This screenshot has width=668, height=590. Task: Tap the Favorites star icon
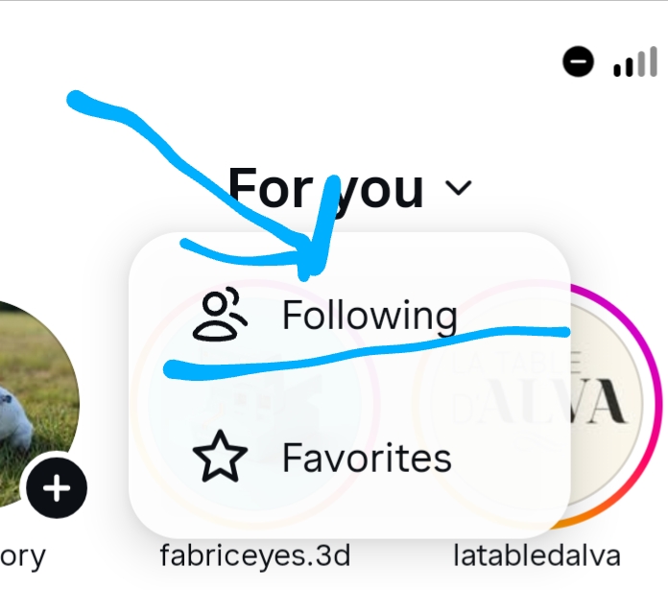pos(220,457)
